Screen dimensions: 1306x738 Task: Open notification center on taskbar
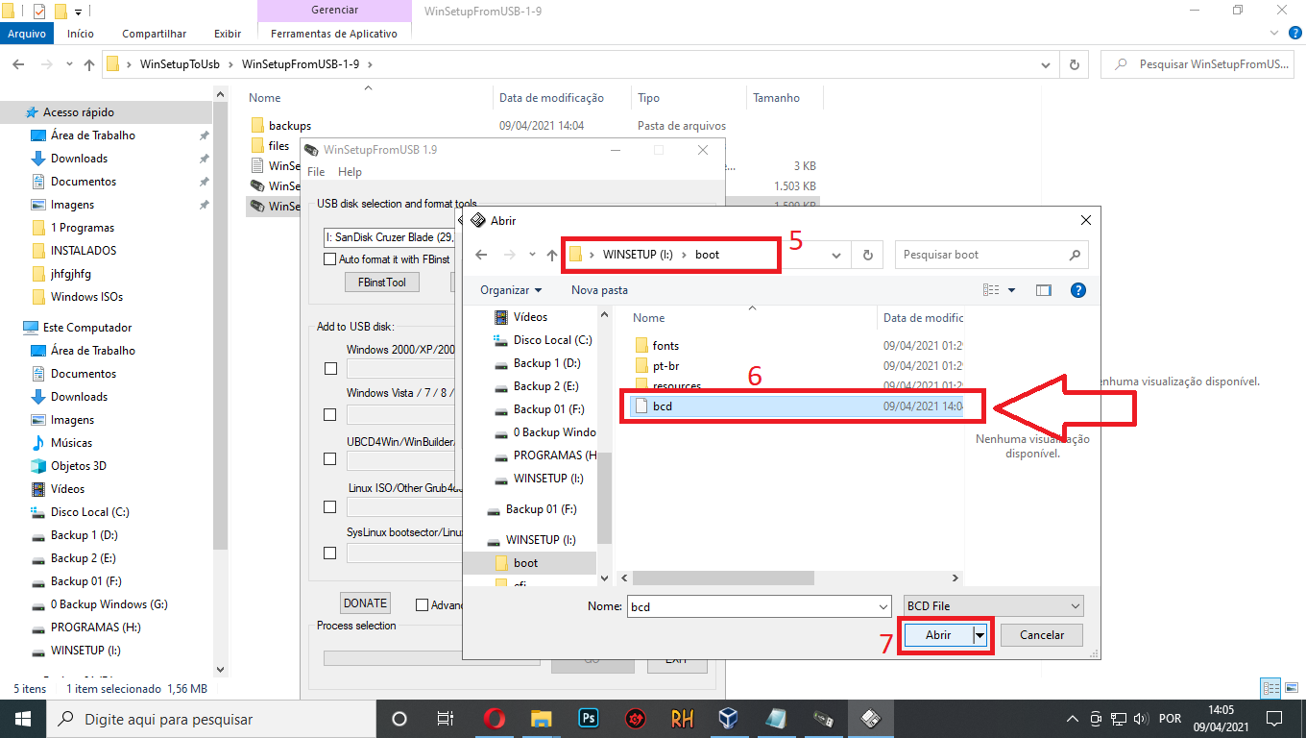click(x=1274, y=719)
